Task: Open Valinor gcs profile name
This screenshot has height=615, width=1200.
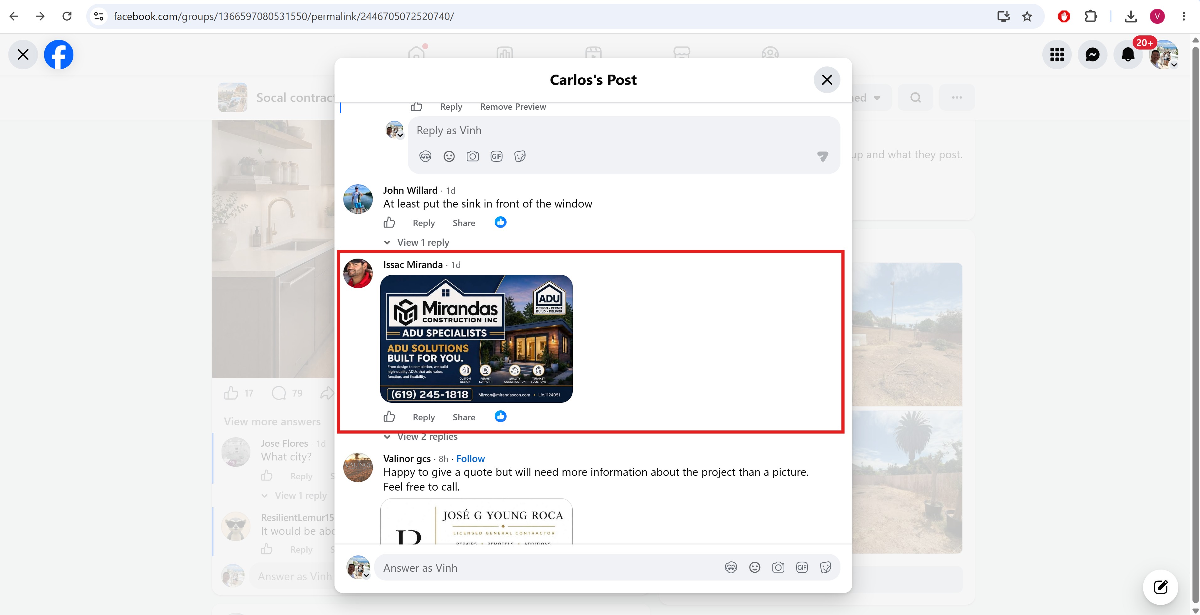Action: click(x=407, y=459)
